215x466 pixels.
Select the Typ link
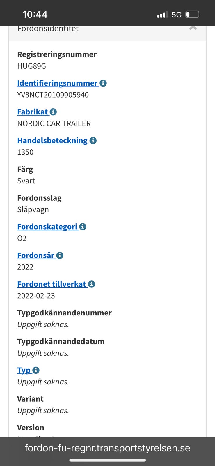click(x=23, y=370)
